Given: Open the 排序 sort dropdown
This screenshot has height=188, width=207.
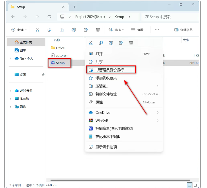Looking at the screenshot, I should tap(116, 30).
